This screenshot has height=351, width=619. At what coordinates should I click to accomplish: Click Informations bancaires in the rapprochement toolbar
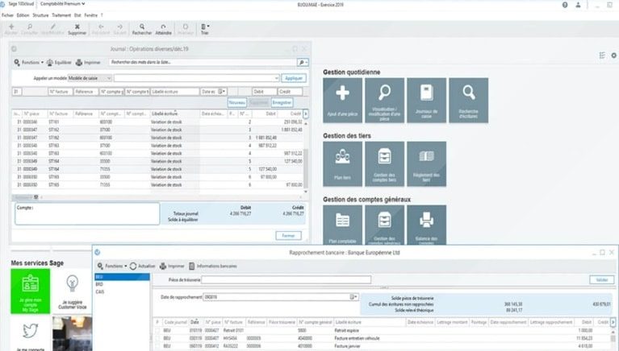(213, 266)
